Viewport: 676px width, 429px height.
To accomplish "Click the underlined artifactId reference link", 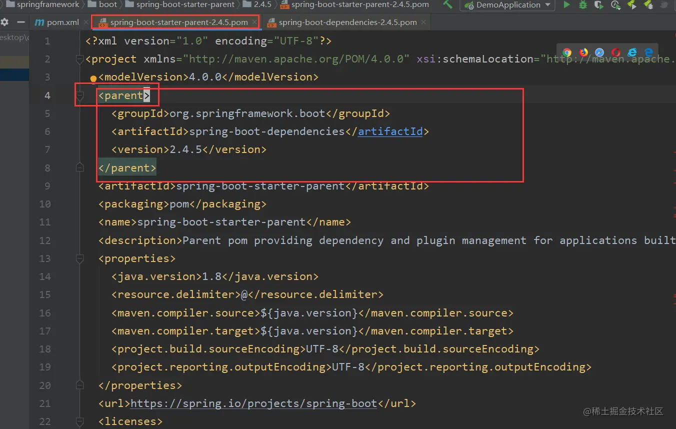I will (x=390, y=131).
